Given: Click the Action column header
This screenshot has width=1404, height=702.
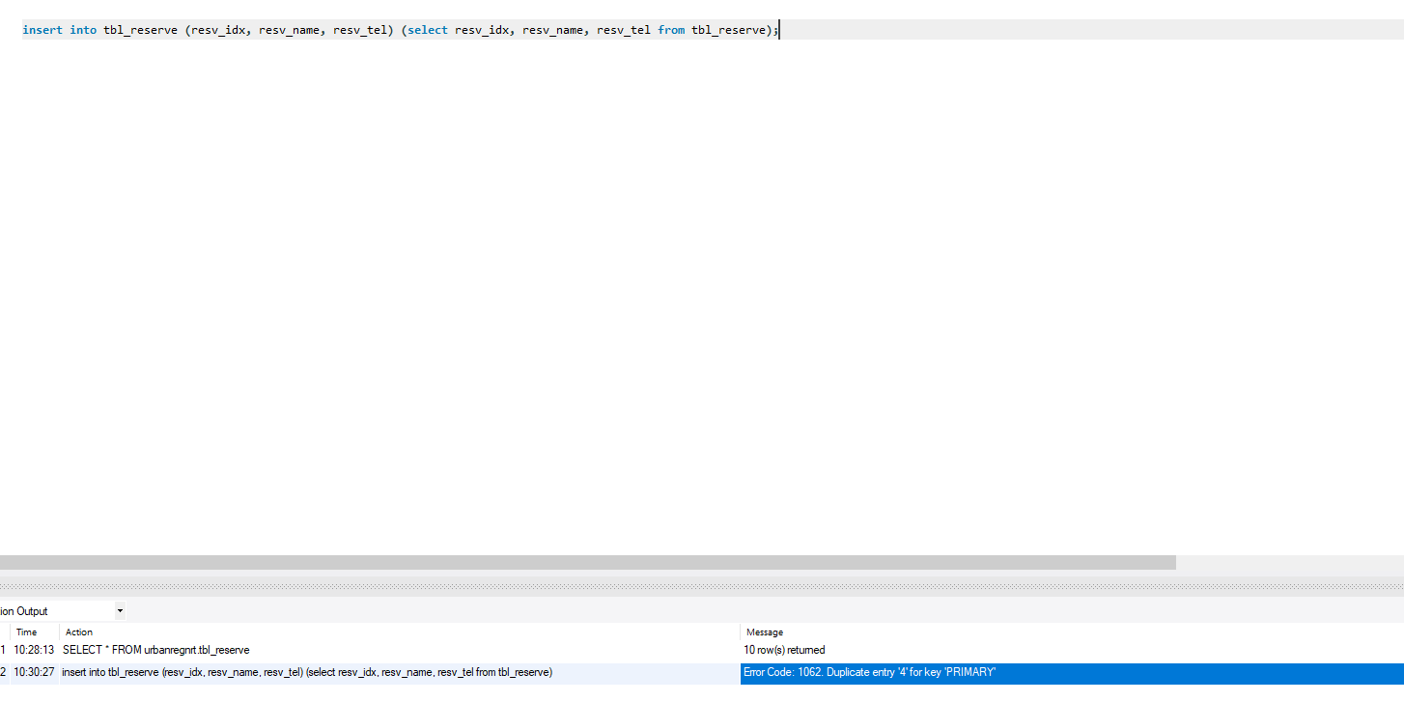Looking at the screenshot, I should [79, 632].
